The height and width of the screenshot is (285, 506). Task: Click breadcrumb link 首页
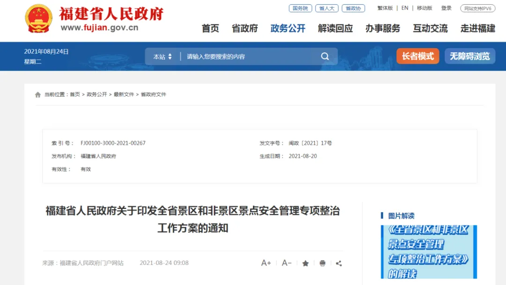click(75, 94)
